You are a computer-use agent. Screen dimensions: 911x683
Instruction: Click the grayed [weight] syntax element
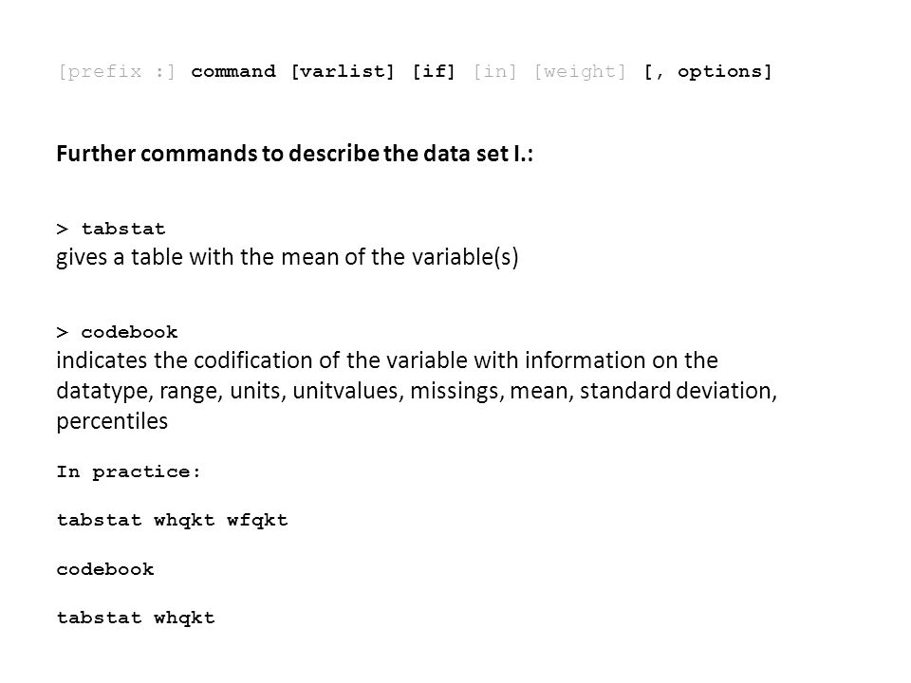[580, 71]
